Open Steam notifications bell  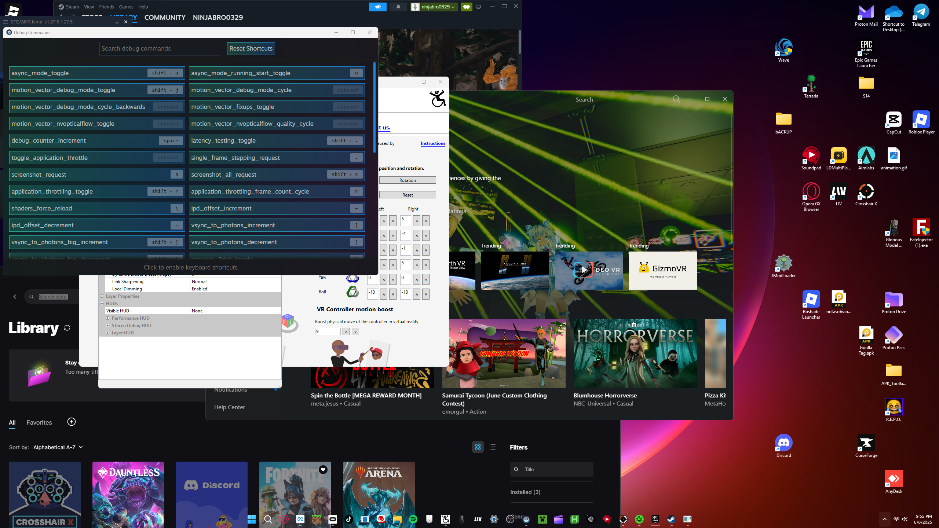coord(398,7)
